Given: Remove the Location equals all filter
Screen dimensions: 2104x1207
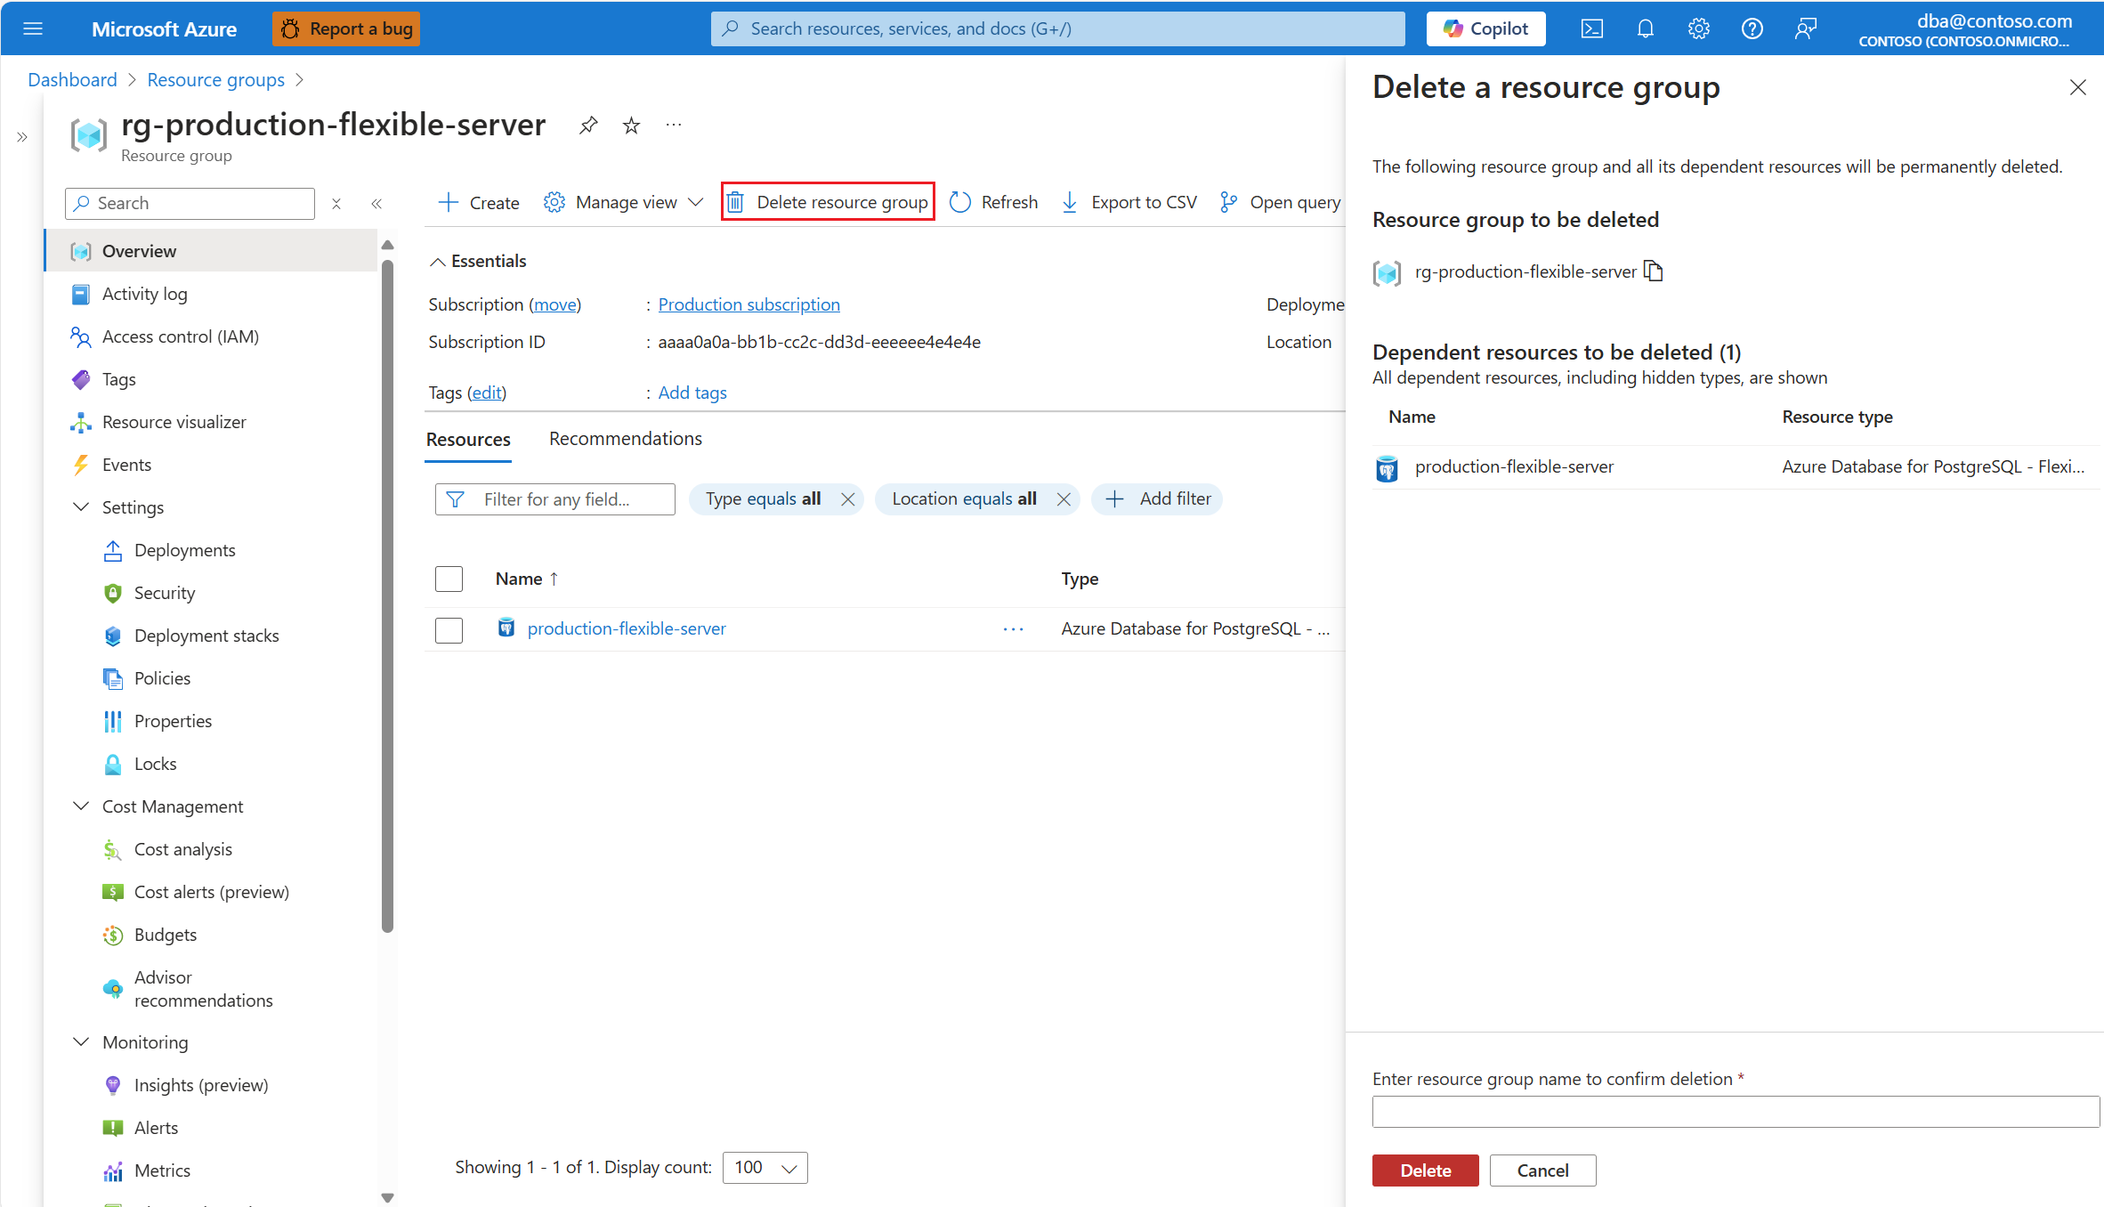Looking at the screenshot, I should 1064,499.
